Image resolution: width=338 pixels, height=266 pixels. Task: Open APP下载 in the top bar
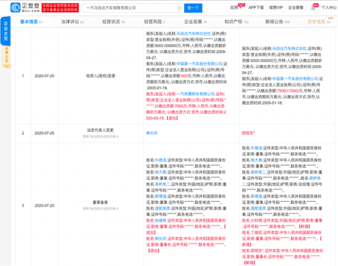(x=256, y=7)
